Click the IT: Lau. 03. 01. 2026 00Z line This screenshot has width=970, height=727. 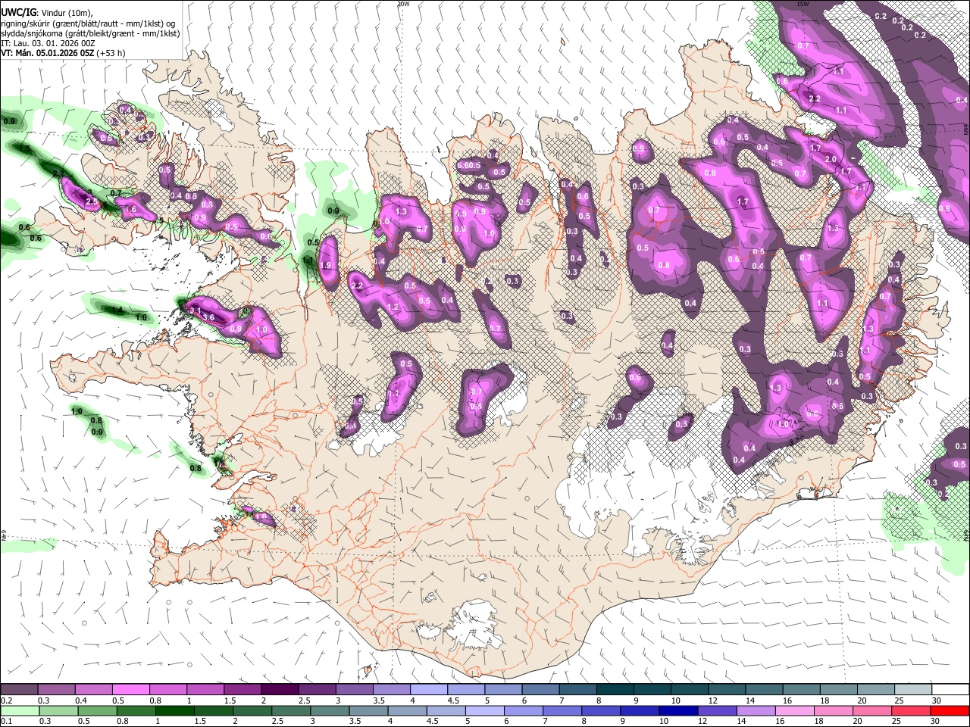click(48, 43)
